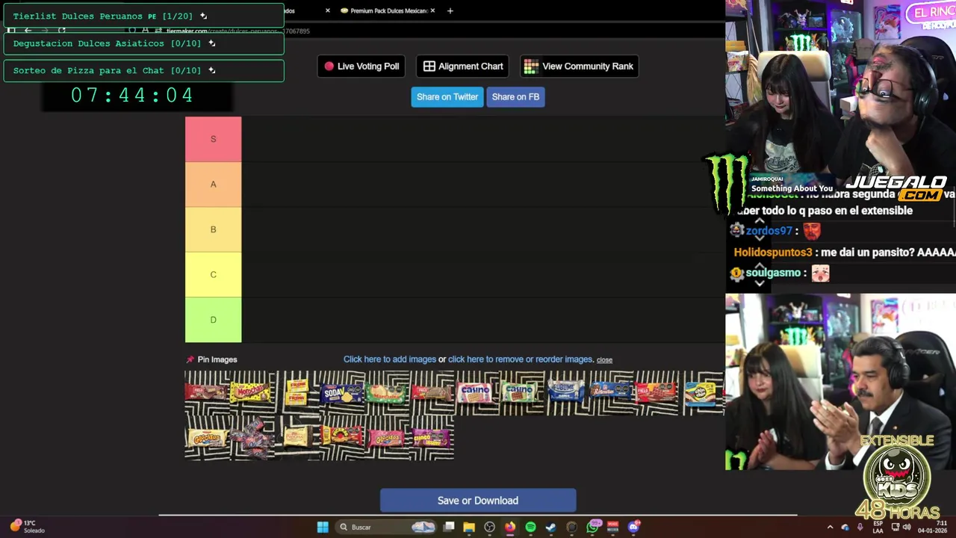This screenshot has width=956, height=538.
Task: Open Steam from taskbar
Action: coord(550,527)
